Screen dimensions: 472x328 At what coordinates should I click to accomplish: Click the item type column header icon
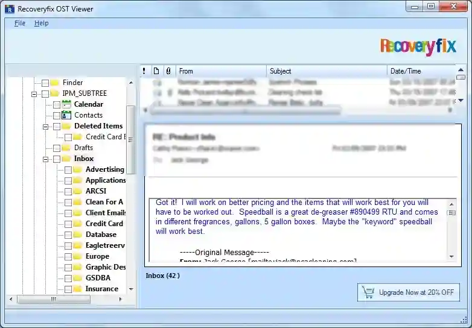coord(156,71)
